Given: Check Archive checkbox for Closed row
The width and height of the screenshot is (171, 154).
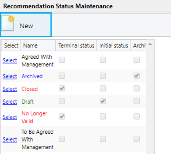Looking at the screenshot, I should pos(137,89).
